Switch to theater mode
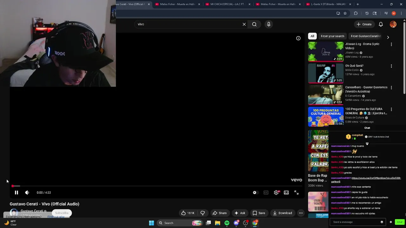 tap(286, 193)
